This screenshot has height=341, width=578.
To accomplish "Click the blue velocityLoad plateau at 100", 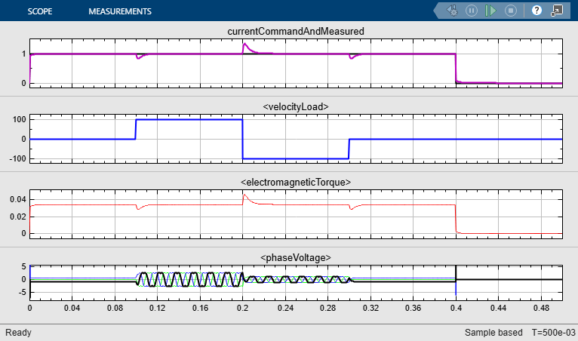I will coord(189,119).
